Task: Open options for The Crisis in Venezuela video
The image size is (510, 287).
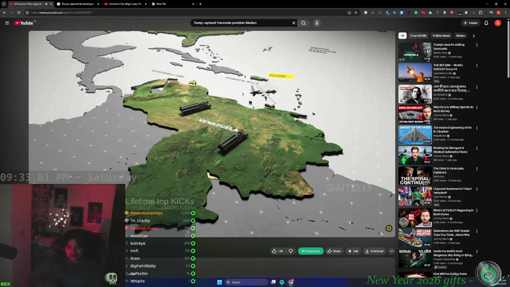Action: point(477,169)
